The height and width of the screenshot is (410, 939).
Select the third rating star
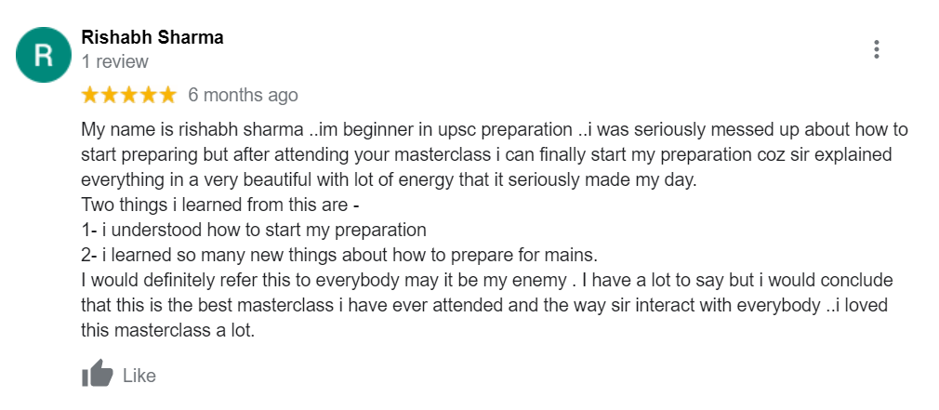click(128, 95)
